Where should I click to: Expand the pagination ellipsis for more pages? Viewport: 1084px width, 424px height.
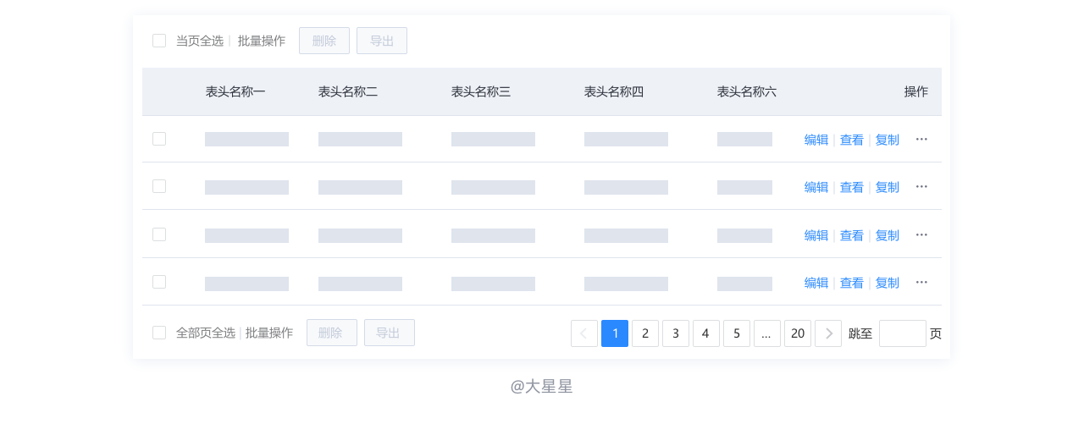[x=766, y=333]
